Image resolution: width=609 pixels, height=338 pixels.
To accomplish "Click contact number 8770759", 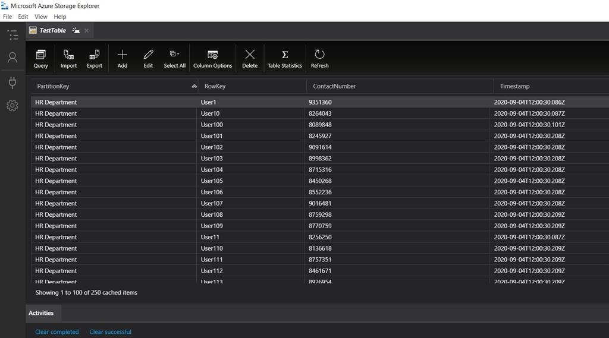I will [320, 226].
